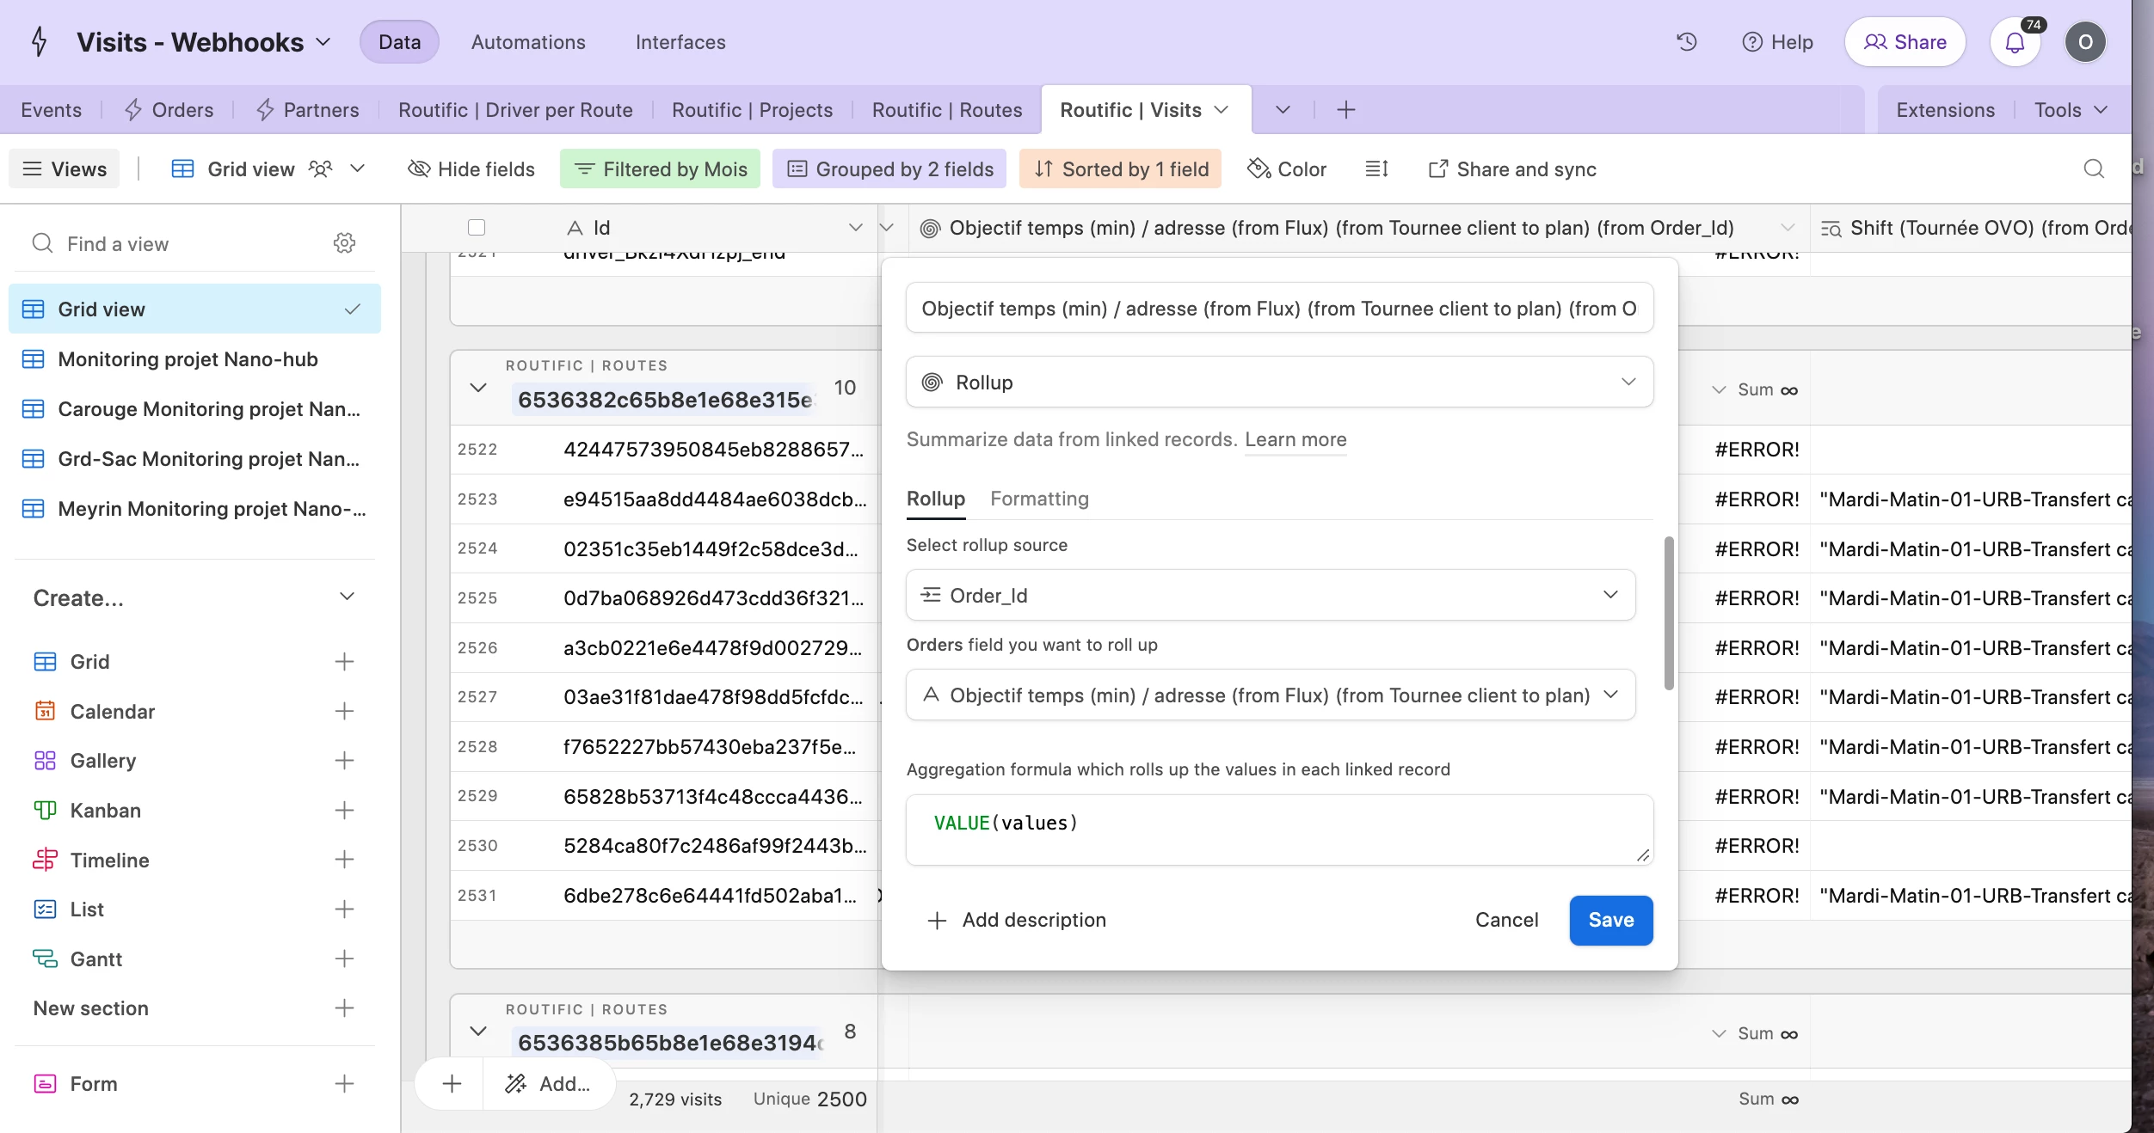
Task: Toggle Hide fields visibility menu
Action: pos(471,169)
